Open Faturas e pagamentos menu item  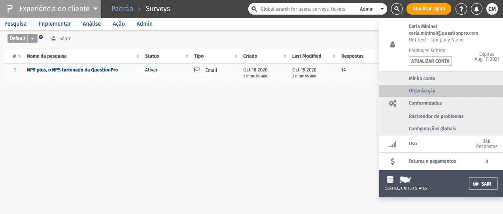pyautogui.click(x=433, y=161)
